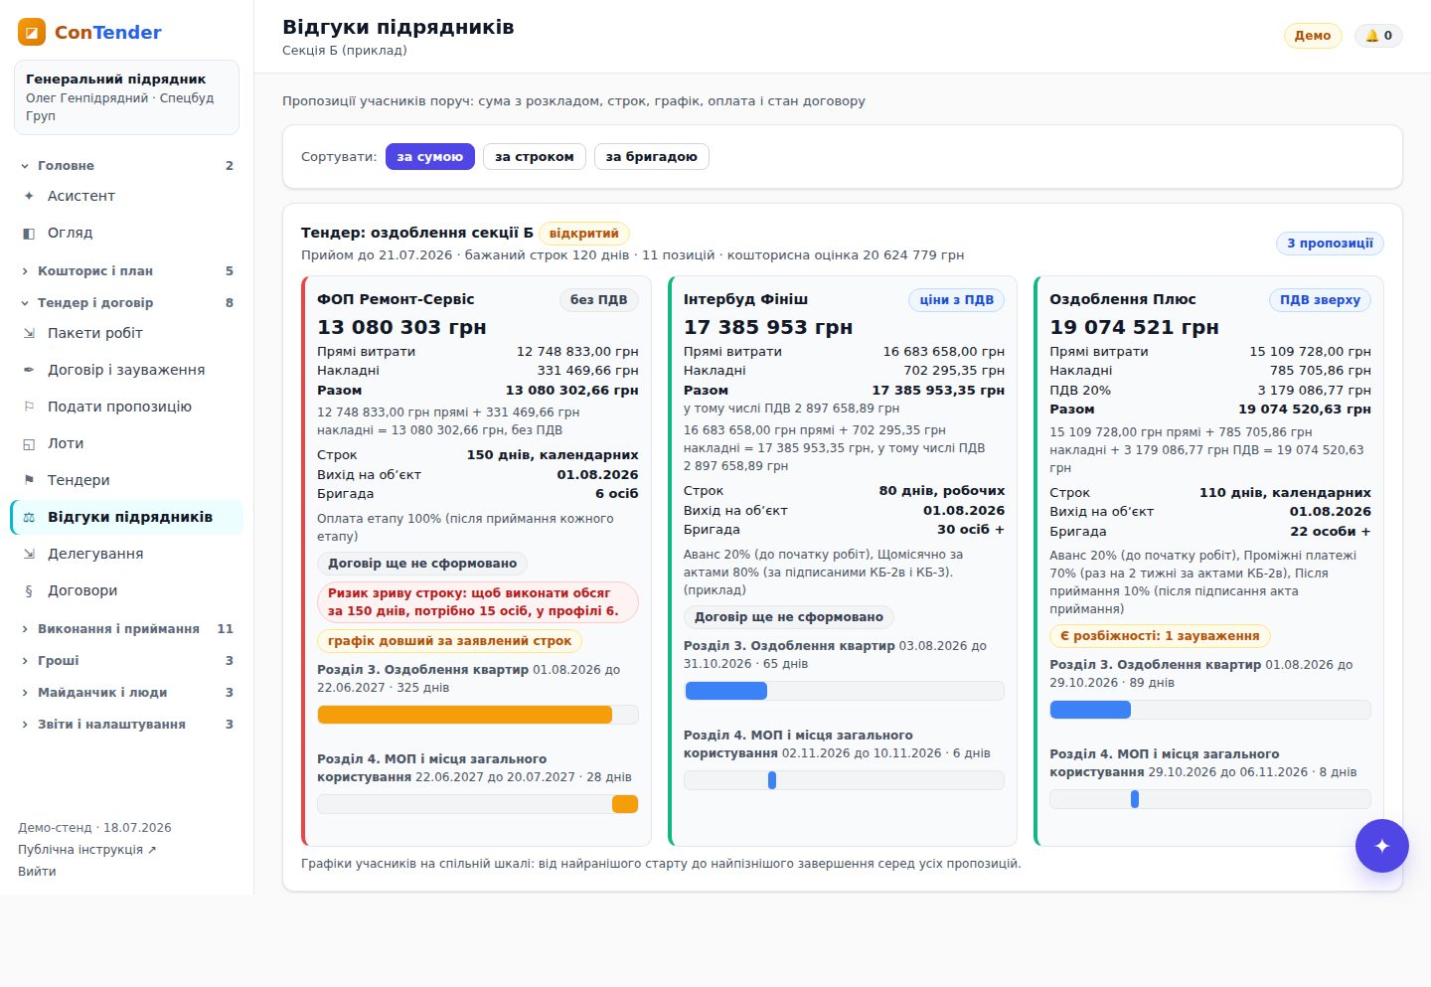Screen dimensions: 1431x987
Task: Click the Відгуки підрядників scales icon
Action: click(x=29, y=517)
